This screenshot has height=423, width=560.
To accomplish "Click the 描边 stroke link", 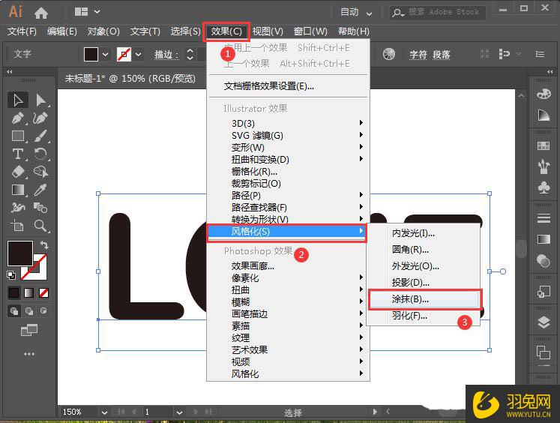I will (166, 55).
